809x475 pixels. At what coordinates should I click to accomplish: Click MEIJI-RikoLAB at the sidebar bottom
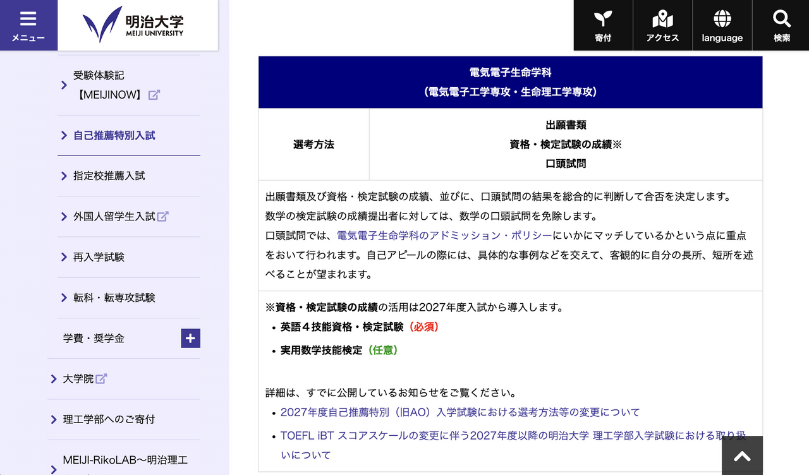(124, 460)
